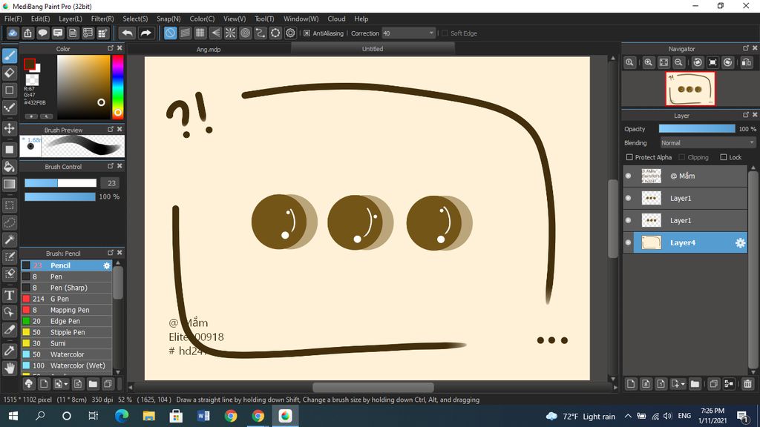Select the Sumi brush
This screenshot has height=427, width=760.
coord(66,343)
